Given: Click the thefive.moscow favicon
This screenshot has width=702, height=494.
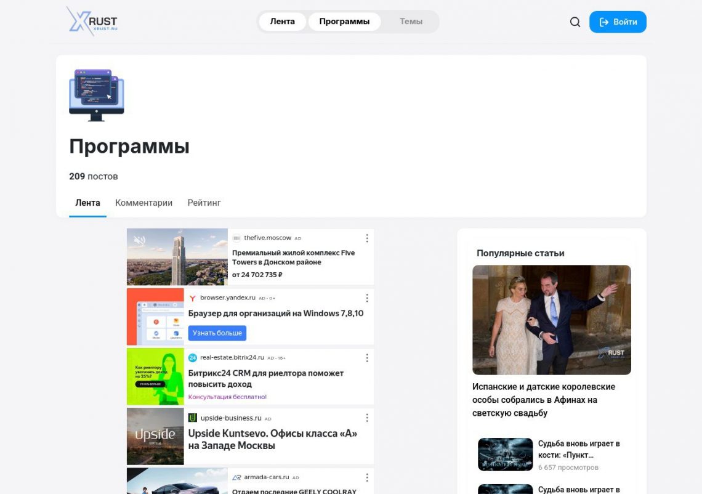Looking at the screenshot, I should [x=236, y=238].
